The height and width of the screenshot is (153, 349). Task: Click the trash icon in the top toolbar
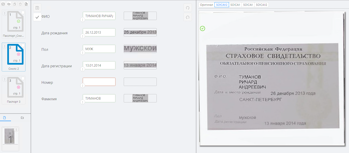[20, 4]
